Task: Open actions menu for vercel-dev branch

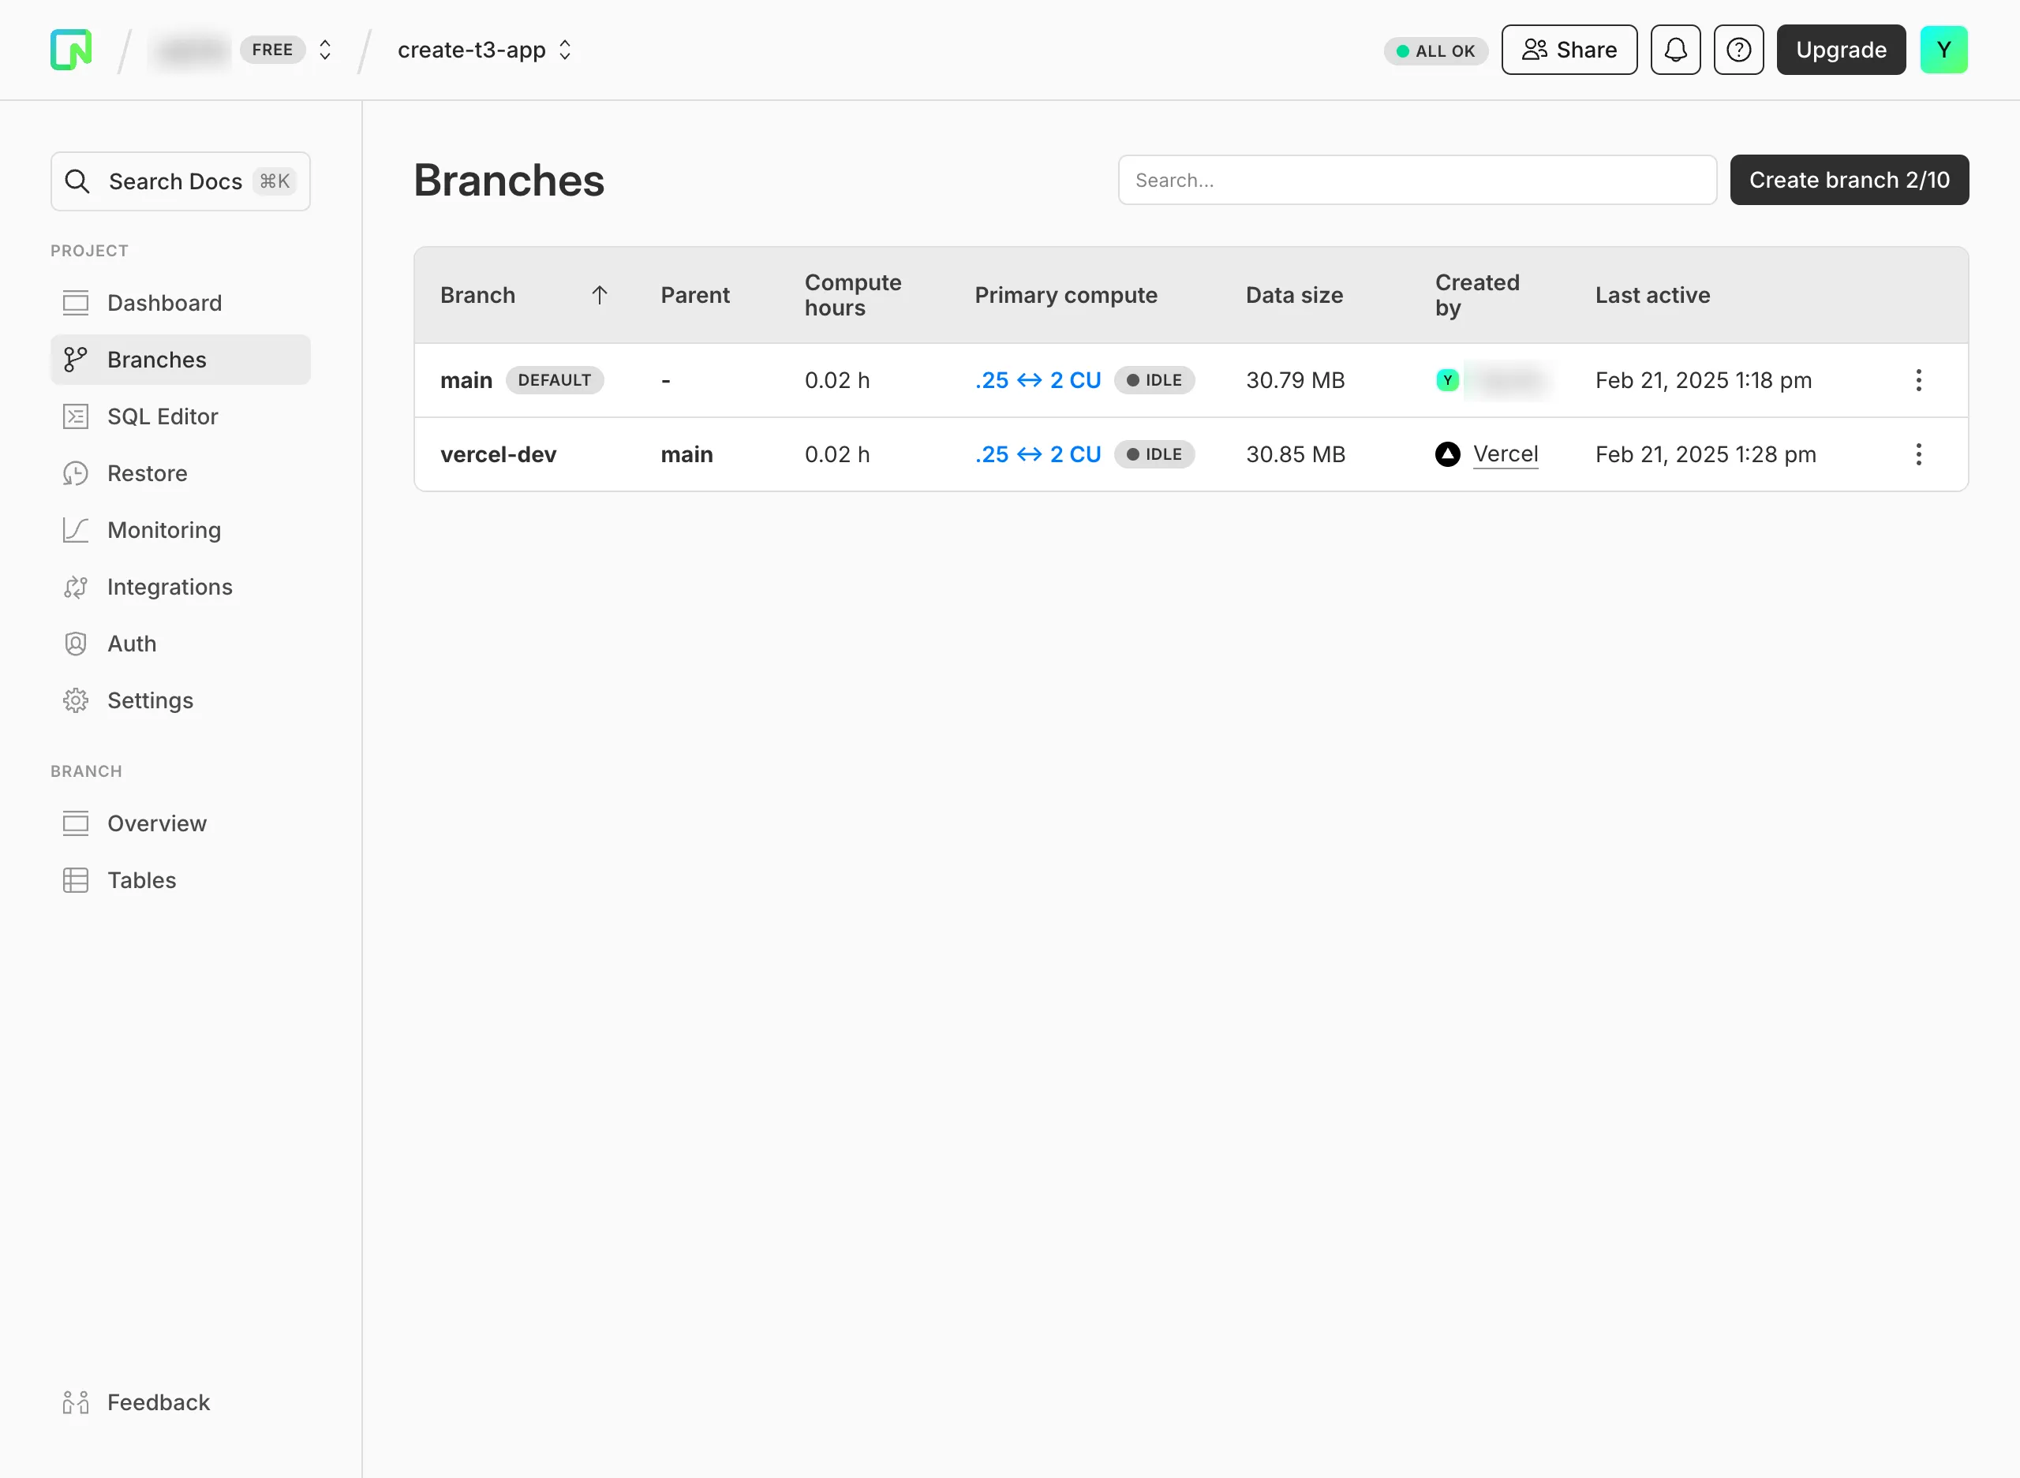Action: coord(1918,454)
